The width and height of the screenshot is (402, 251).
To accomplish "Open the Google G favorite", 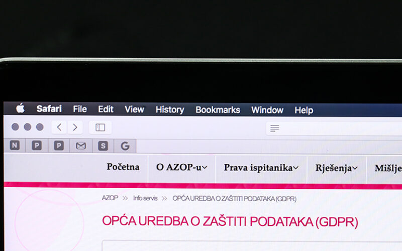I will point(125,146).
